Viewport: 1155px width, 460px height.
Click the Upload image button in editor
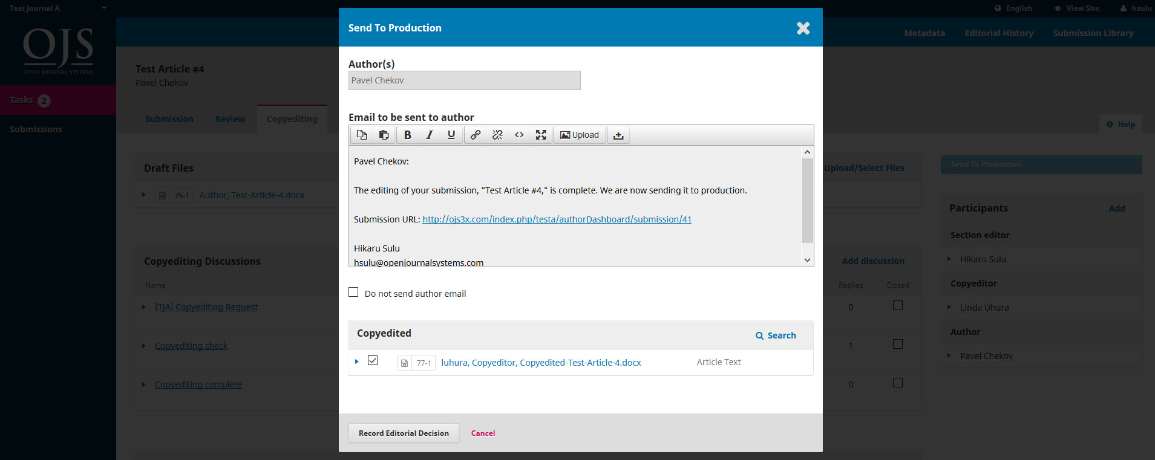(x=580, y=135)
